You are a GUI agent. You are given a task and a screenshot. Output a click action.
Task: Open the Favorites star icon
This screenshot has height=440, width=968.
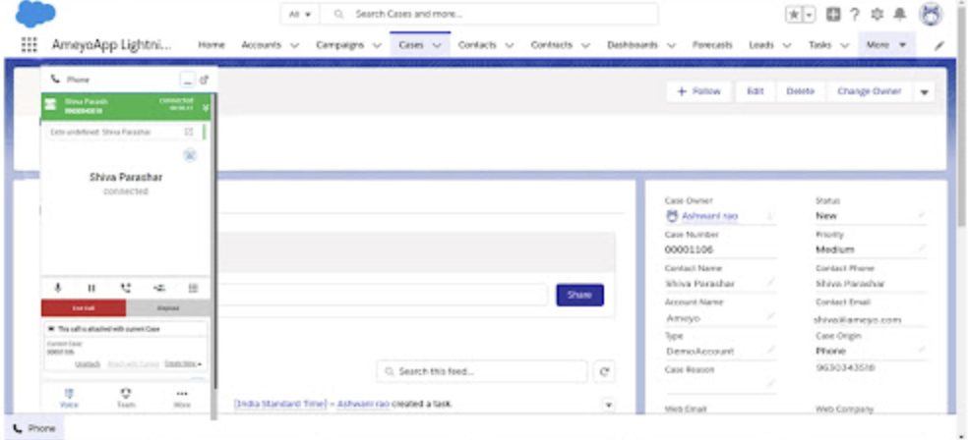click(793, 15)
